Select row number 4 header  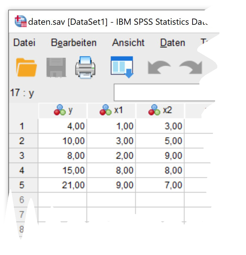pyautogui.click(x=22, y=170)
